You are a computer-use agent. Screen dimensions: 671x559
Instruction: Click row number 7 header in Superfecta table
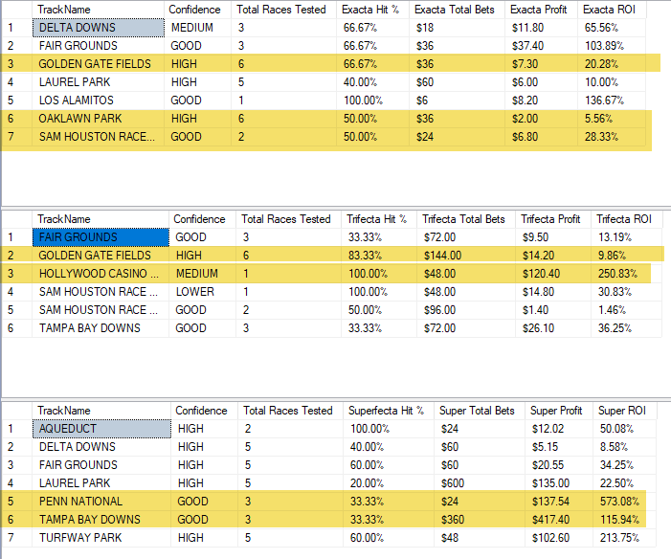16,538
